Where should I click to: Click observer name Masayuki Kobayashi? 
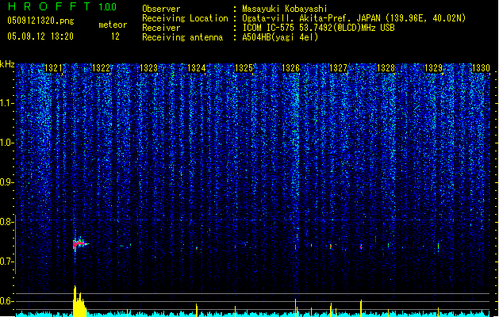pos(285,9)
